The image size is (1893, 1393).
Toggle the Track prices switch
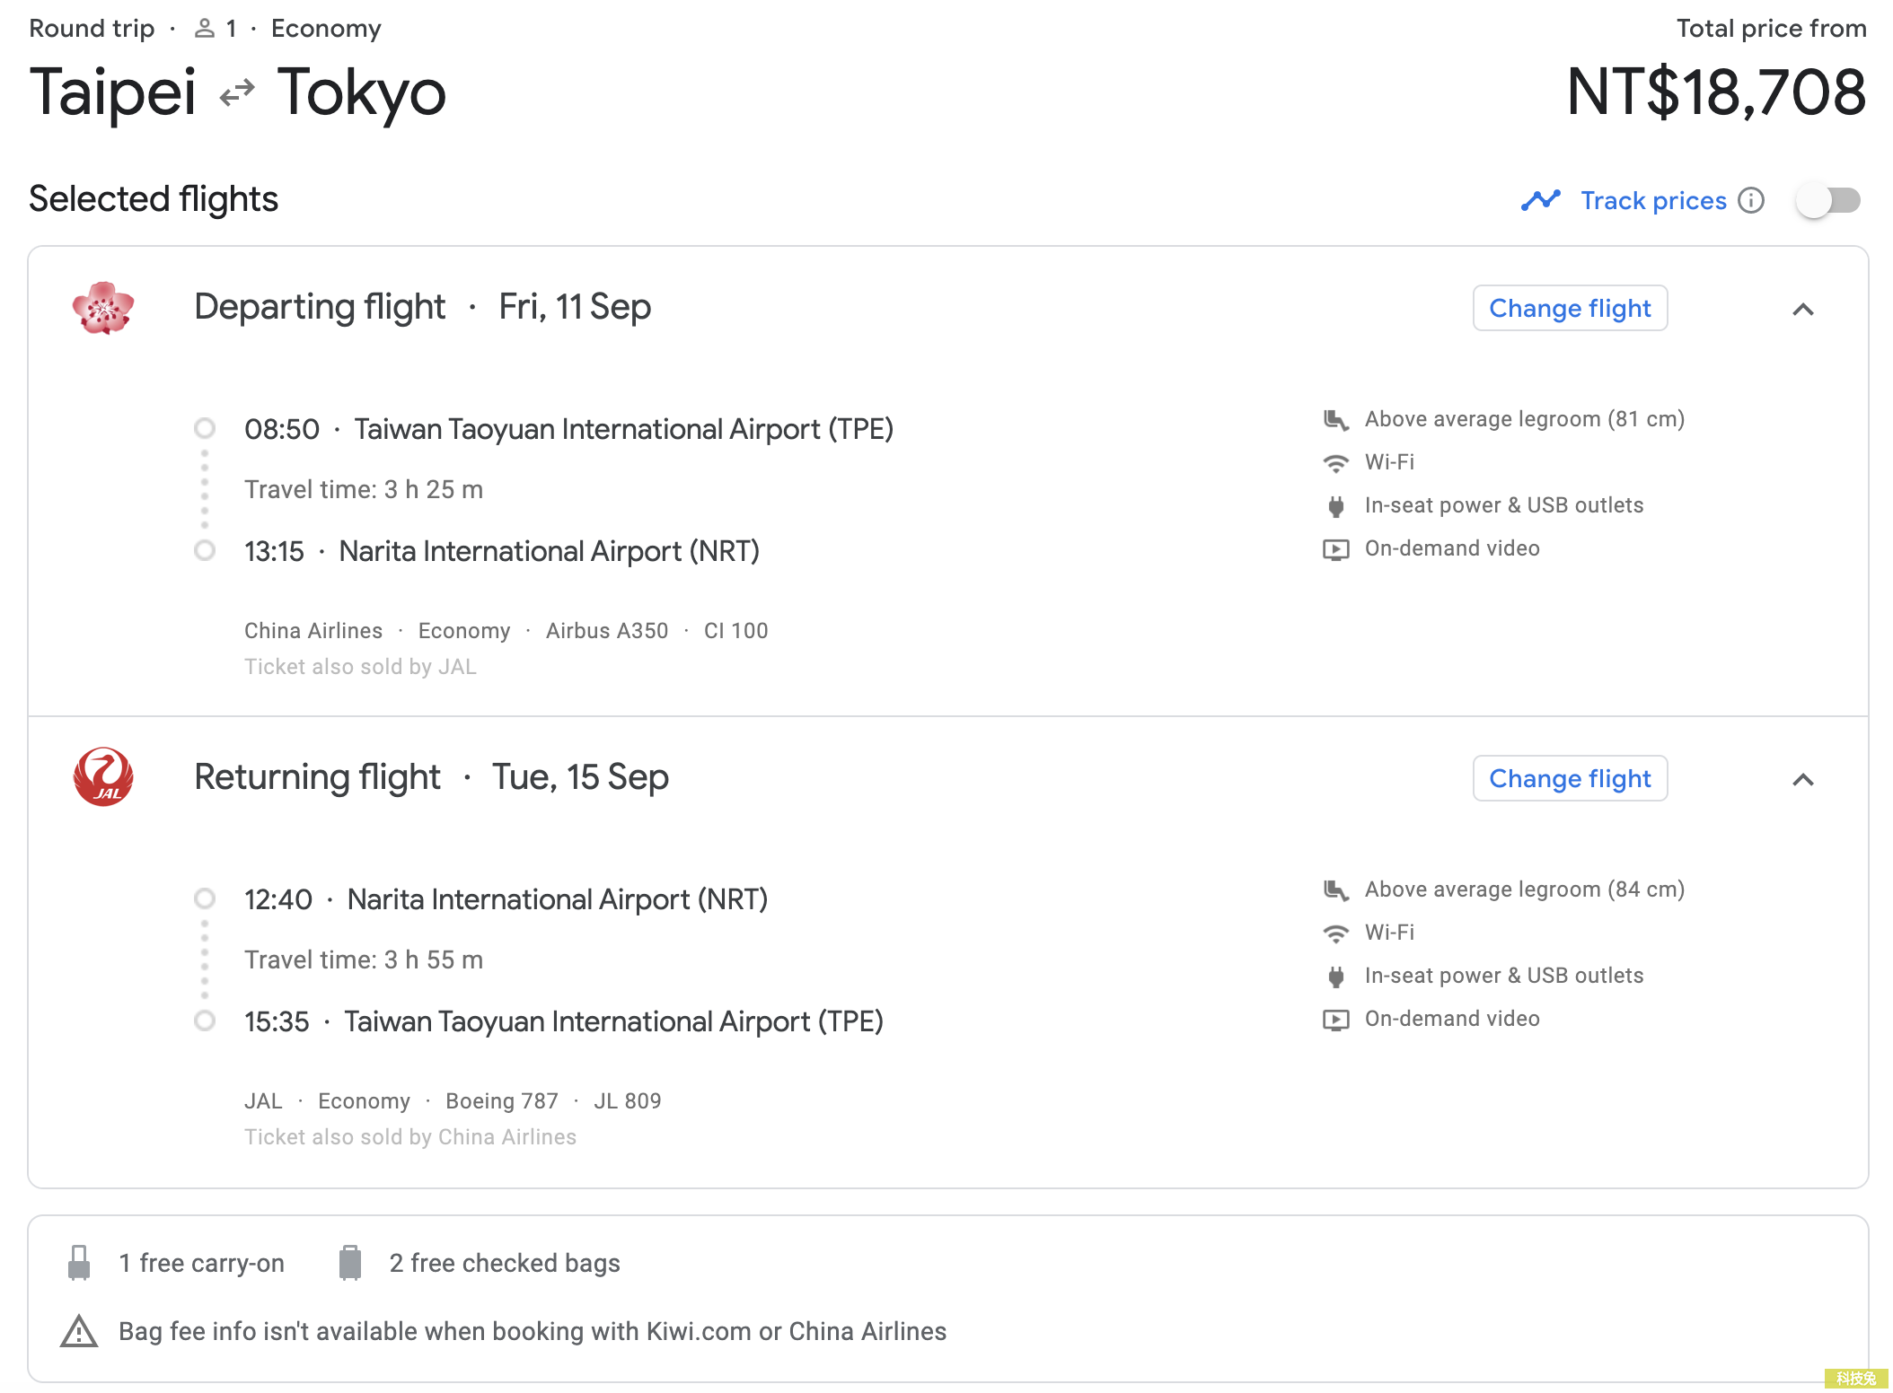pos(1828,200)
